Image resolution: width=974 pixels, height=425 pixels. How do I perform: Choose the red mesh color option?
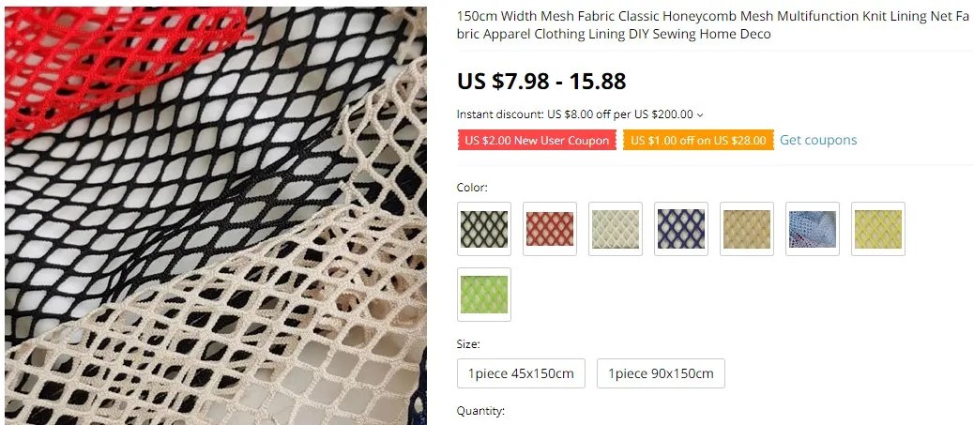pyautogui.click(x=550, y=229)
